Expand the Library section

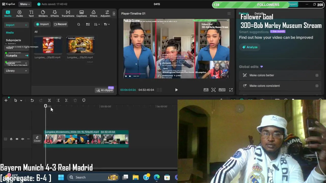click(16, 71)
